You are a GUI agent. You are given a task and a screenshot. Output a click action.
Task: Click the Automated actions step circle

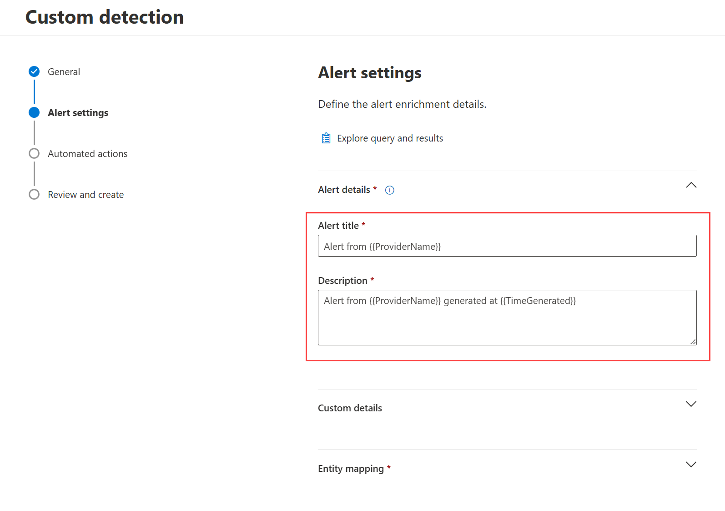(34, 153)
